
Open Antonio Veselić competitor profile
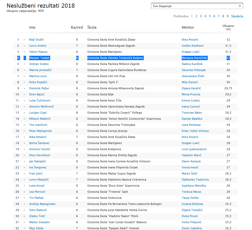[x=40, y=149]
